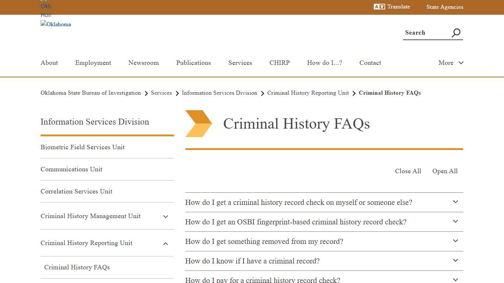Open the Publications menu item
The image size is (504, 283).
(x=193, y=63)
